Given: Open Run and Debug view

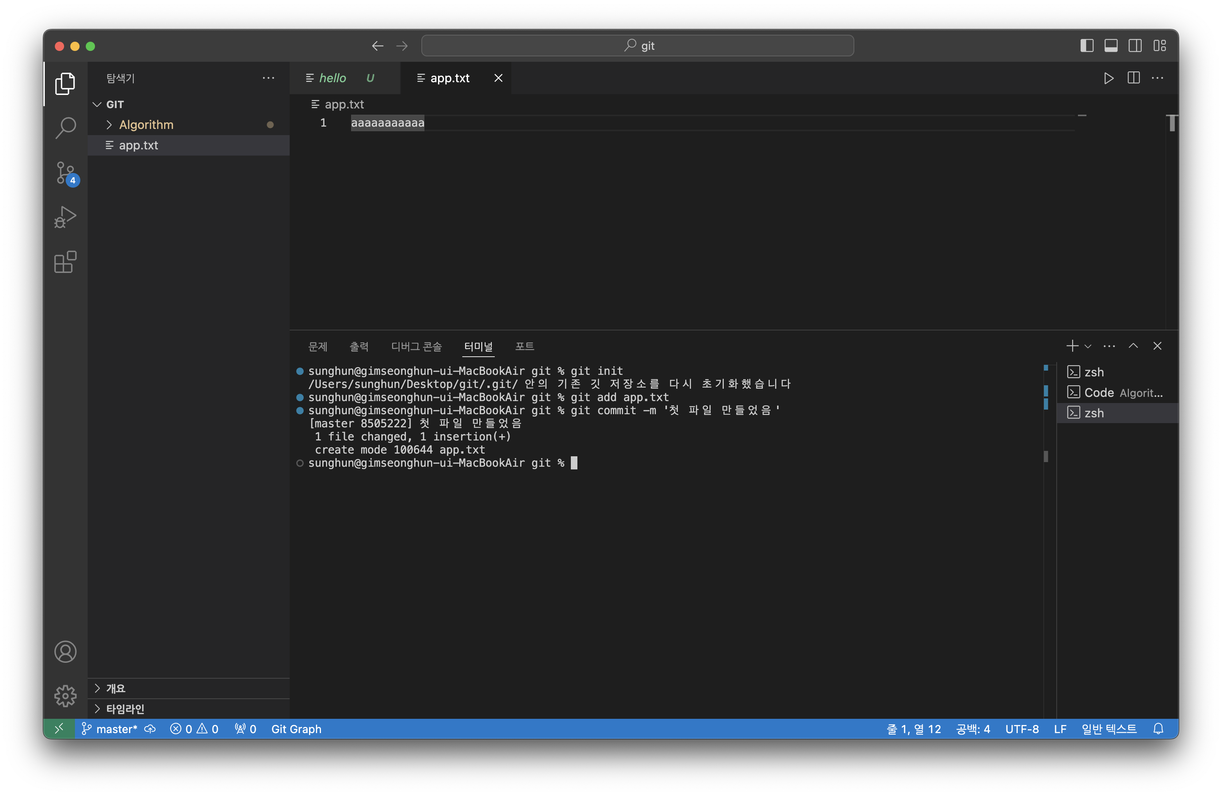Looking at the screenshot, I should click(x=65, y=217).
